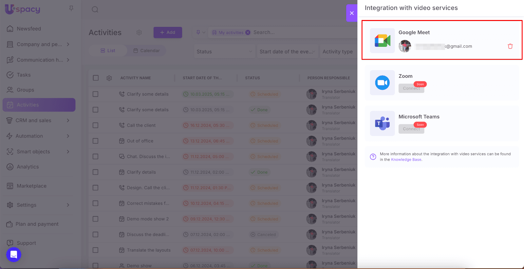The height and width of the screenshot is (269, 524).
Task: Click the Google Meet logo icon
Action: 382,41
